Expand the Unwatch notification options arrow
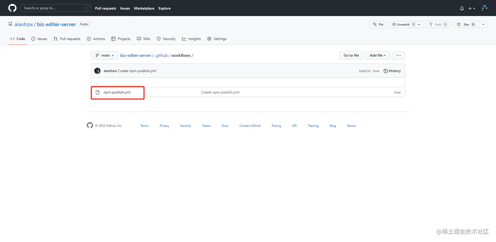This screenshot has height=242, width=496. point(419,25)
